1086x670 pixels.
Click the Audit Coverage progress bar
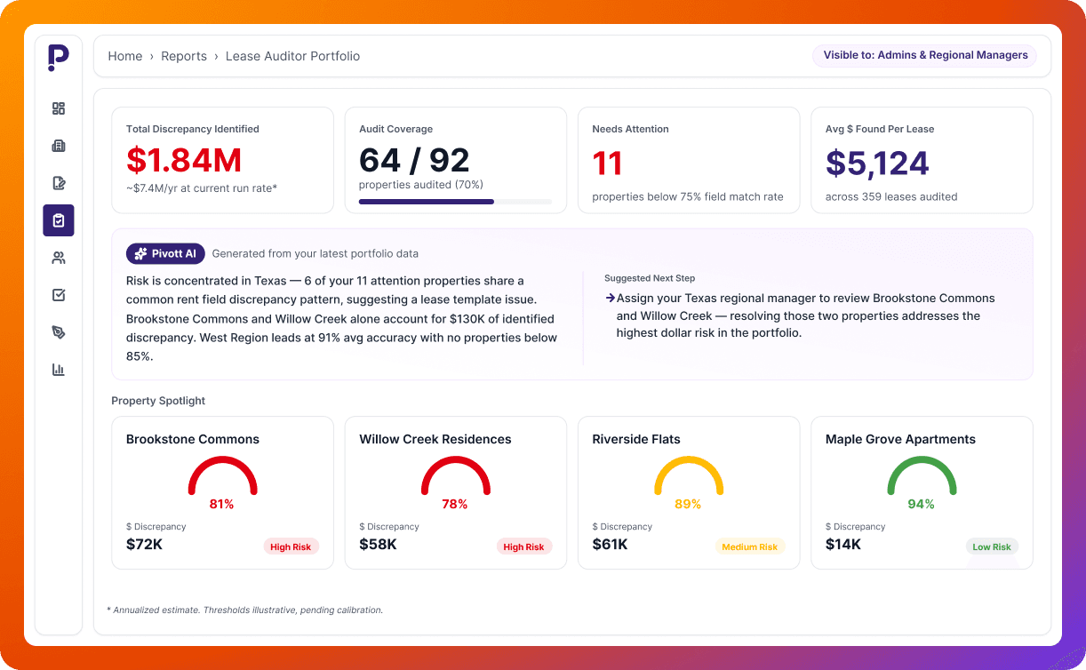(455, 202)
